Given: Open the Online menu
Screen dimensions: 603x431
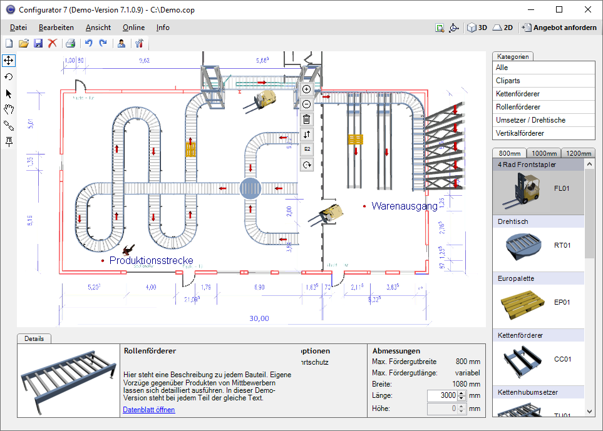Looking at the screenshot, I should point(133,28).
